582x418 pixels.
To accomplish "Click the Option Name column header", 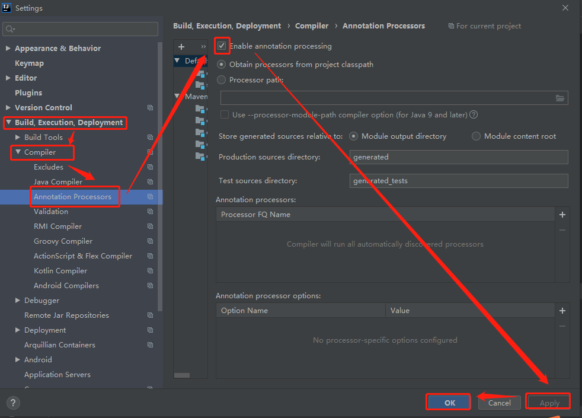I will pos(300,311).
